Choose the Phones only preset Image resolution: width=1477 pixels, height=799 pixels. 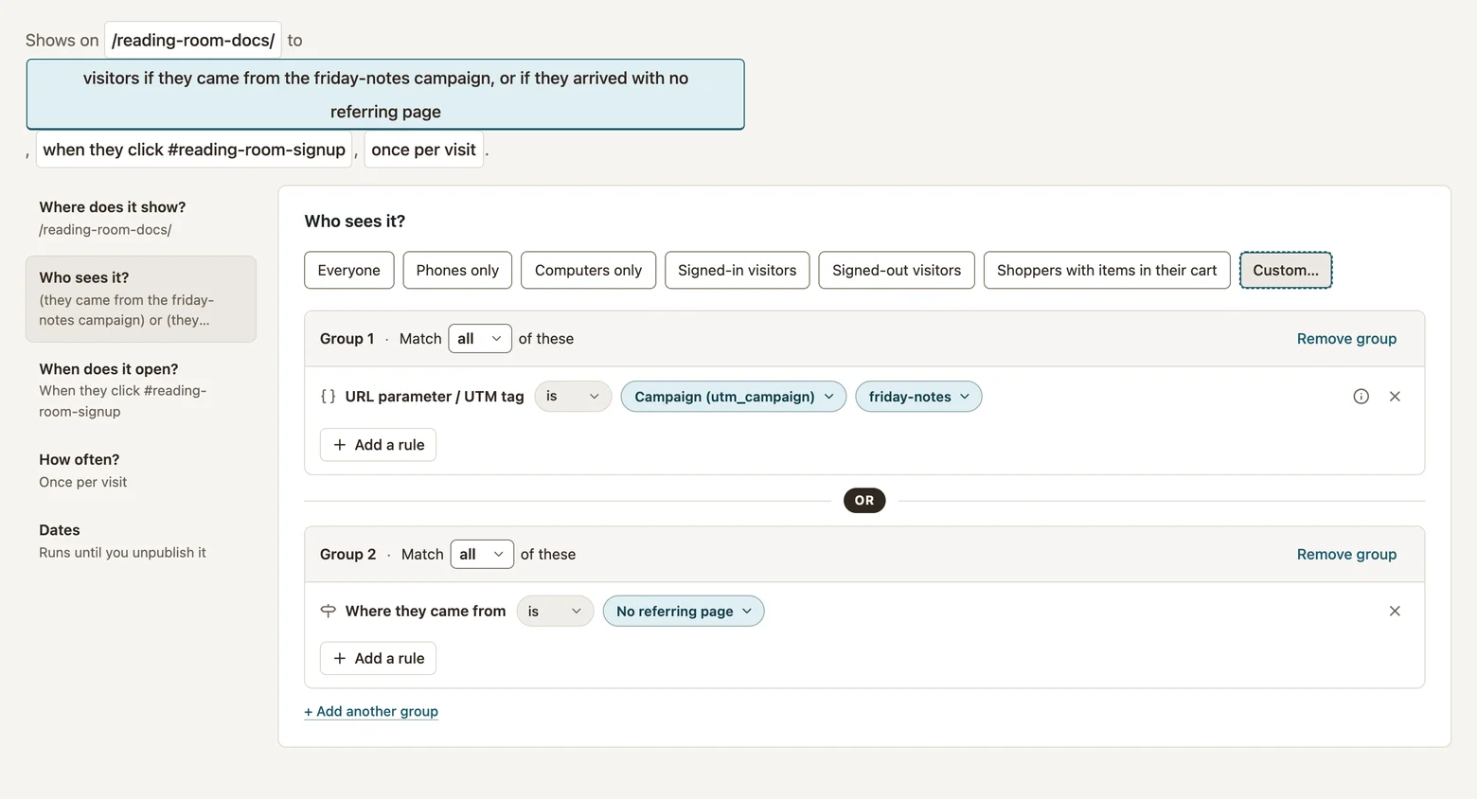457,271
